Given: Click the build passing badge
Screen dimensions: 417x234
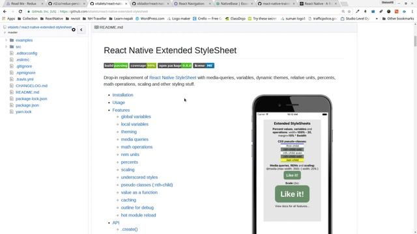Looking at the screenshot, I should [x=116, y=66].
